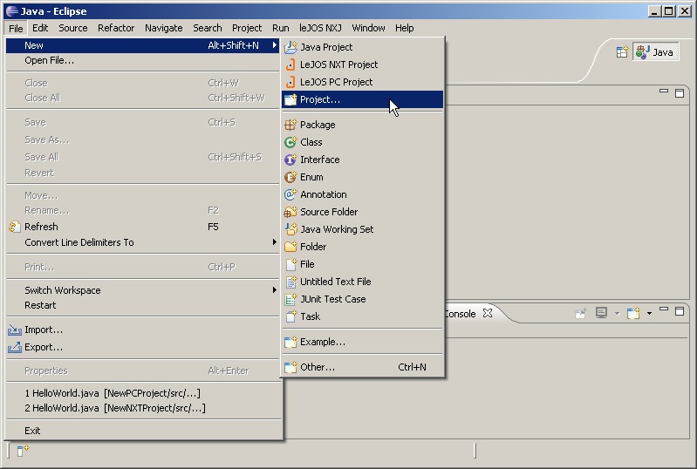Click the Java perspective button

(x=656, y=52)
